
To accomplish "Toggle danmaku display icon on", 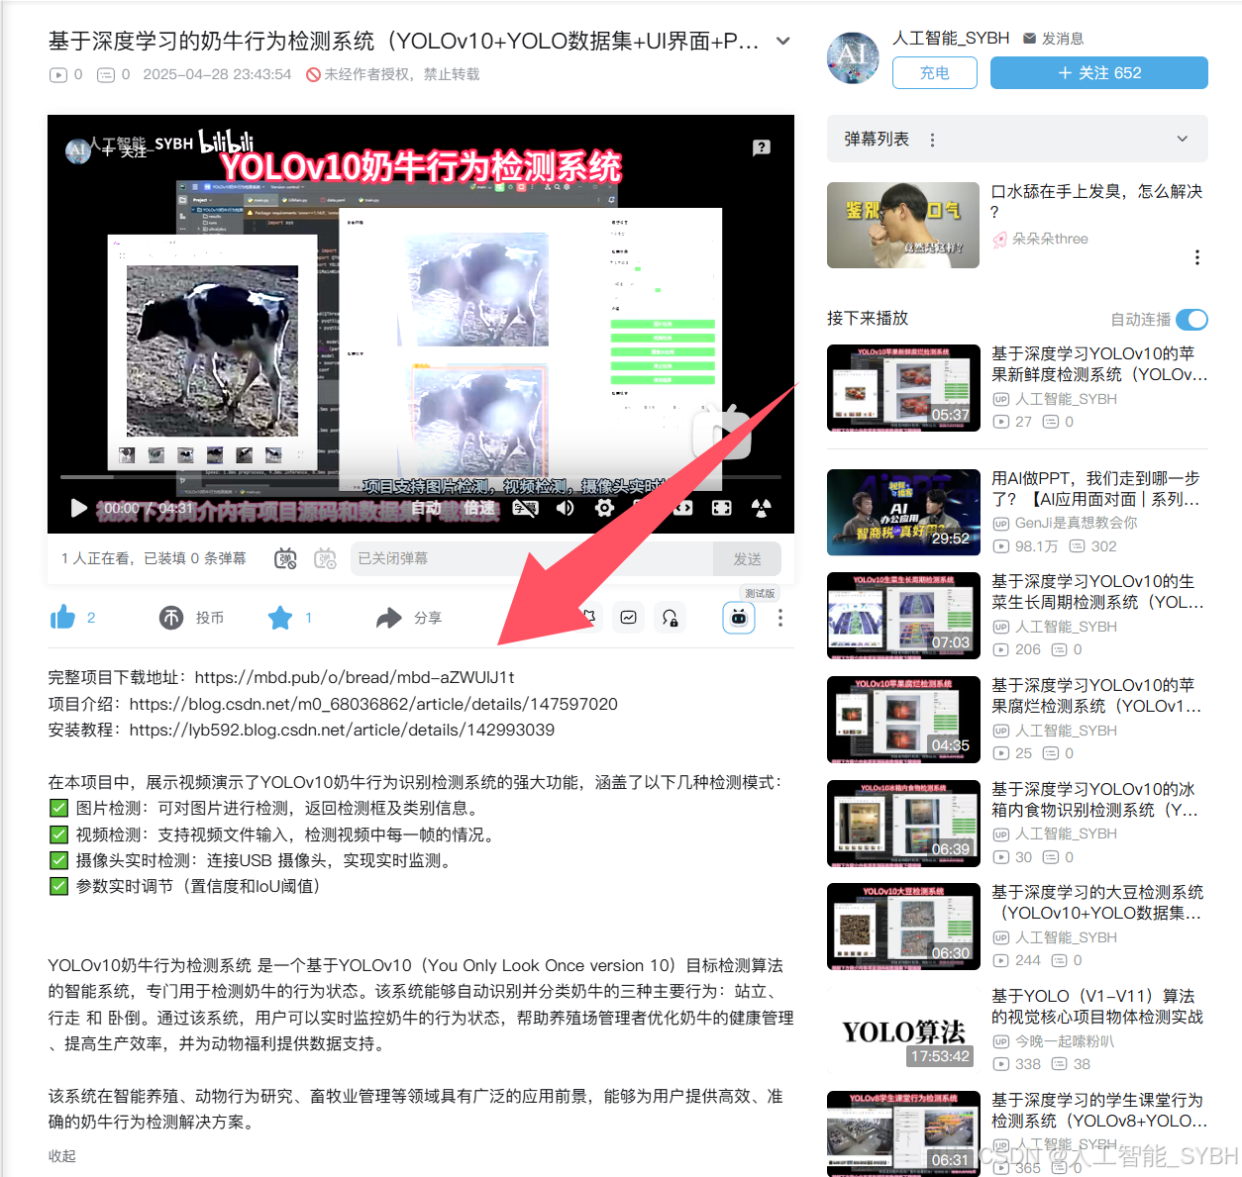I will (x=285, y=558).
